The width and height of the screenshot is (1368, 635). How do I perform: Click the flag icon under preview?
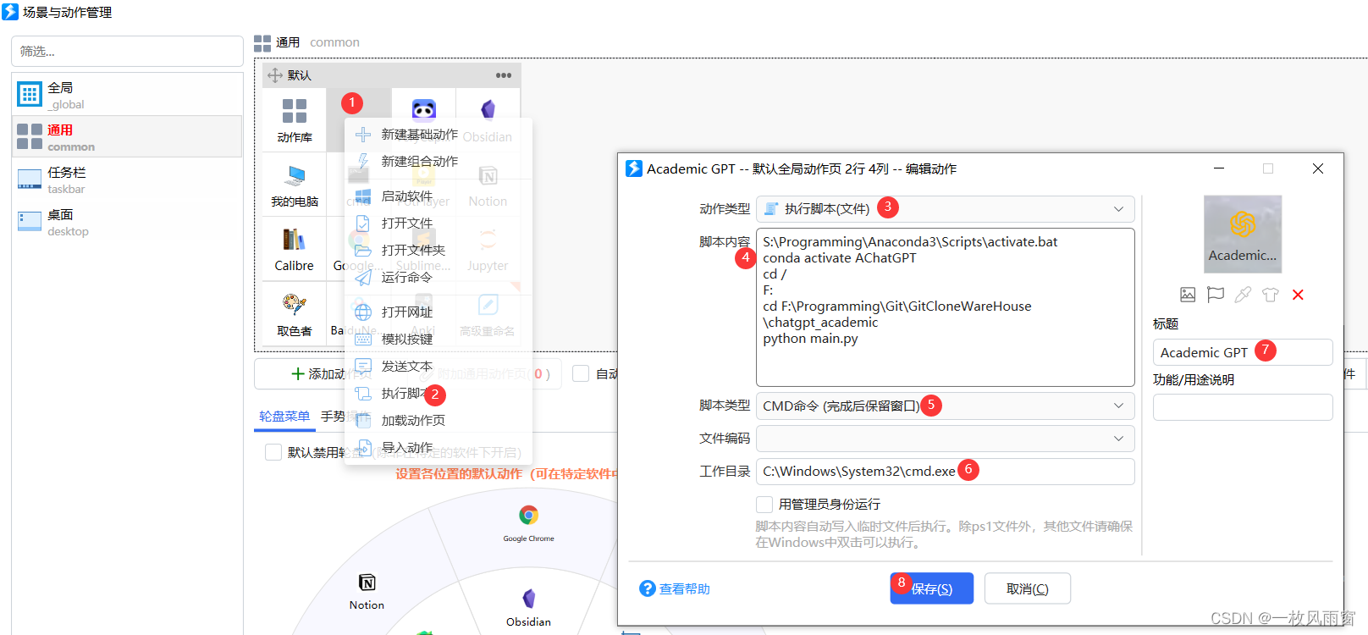pos(1215,295)
